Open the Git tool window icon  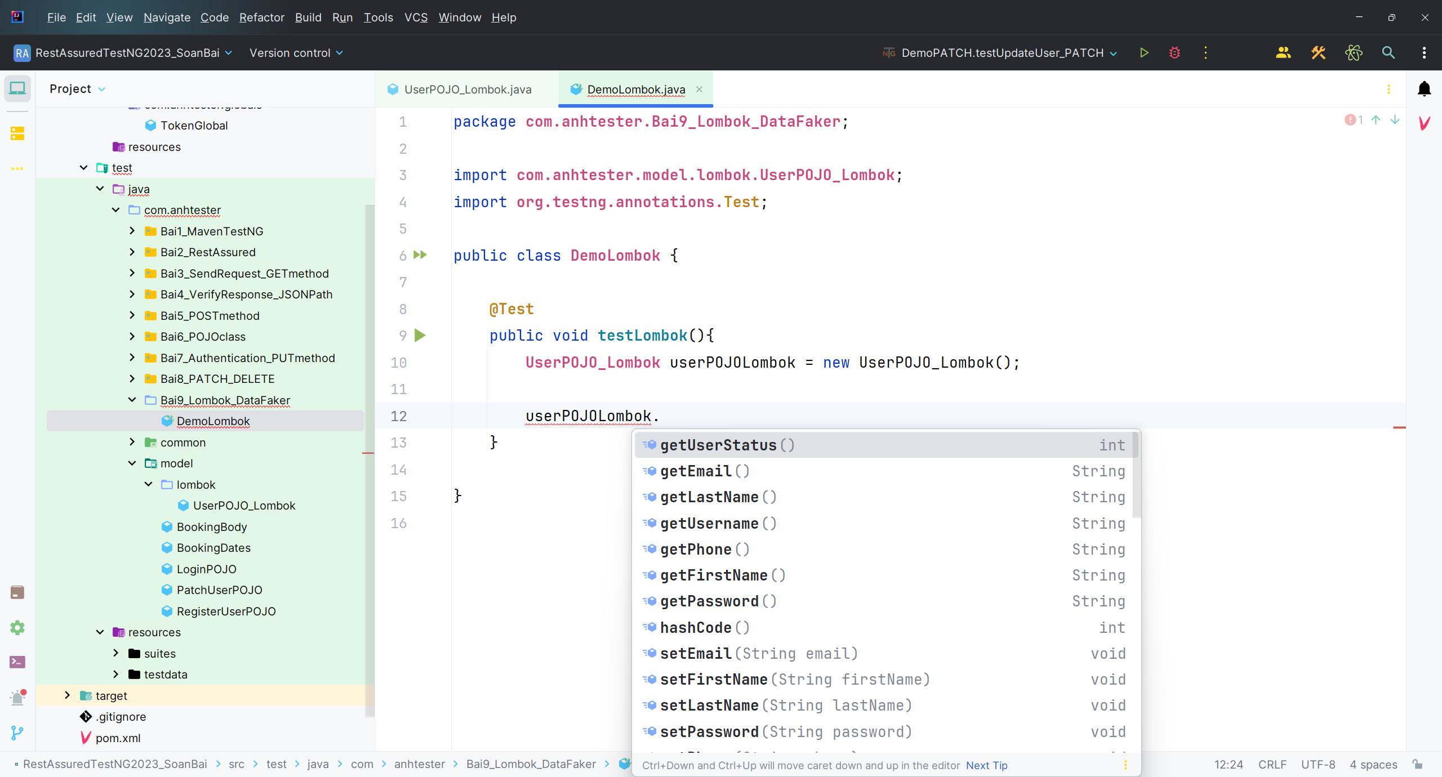coord(17,733)
